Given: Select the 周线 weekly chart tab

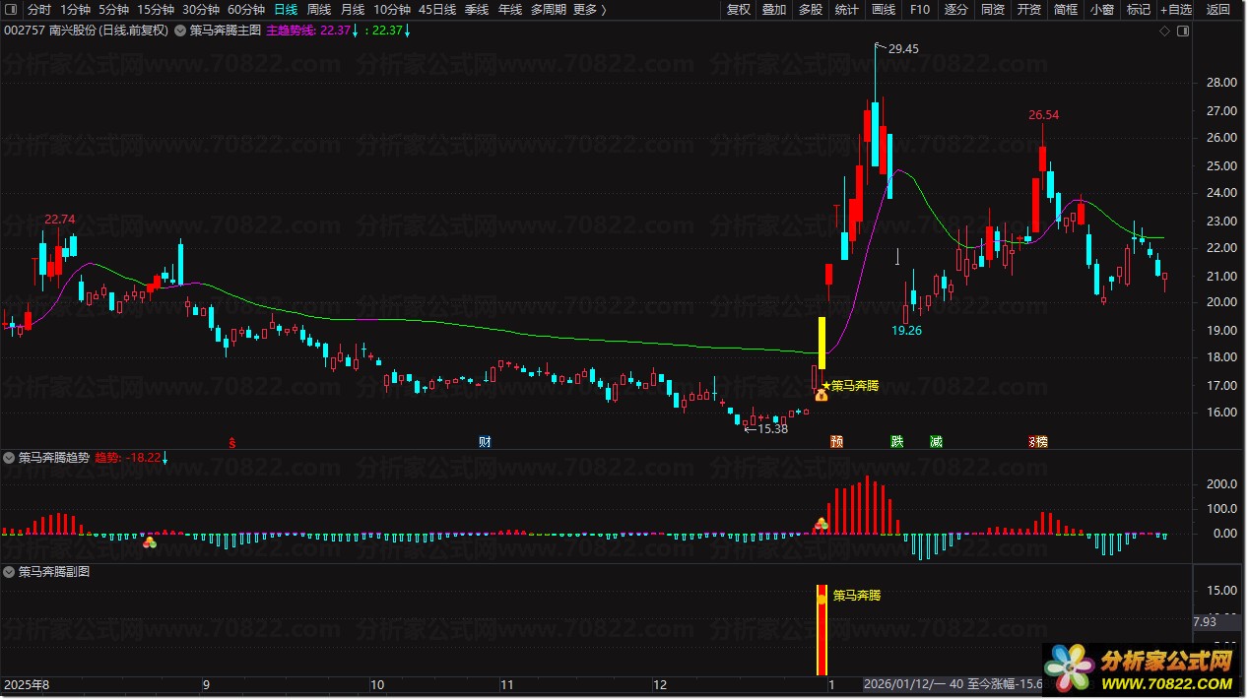Looking at the screenshot, I should pos(319,9).
